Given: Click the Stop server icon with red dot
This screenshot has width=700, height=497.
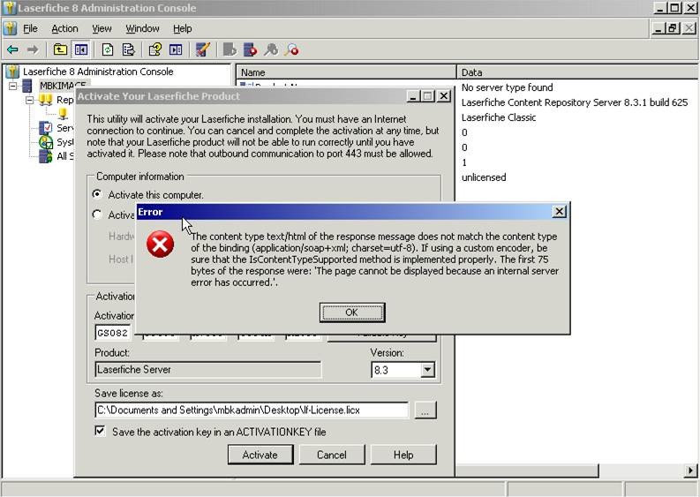Looking at the screenshot, I should (251, 49).
